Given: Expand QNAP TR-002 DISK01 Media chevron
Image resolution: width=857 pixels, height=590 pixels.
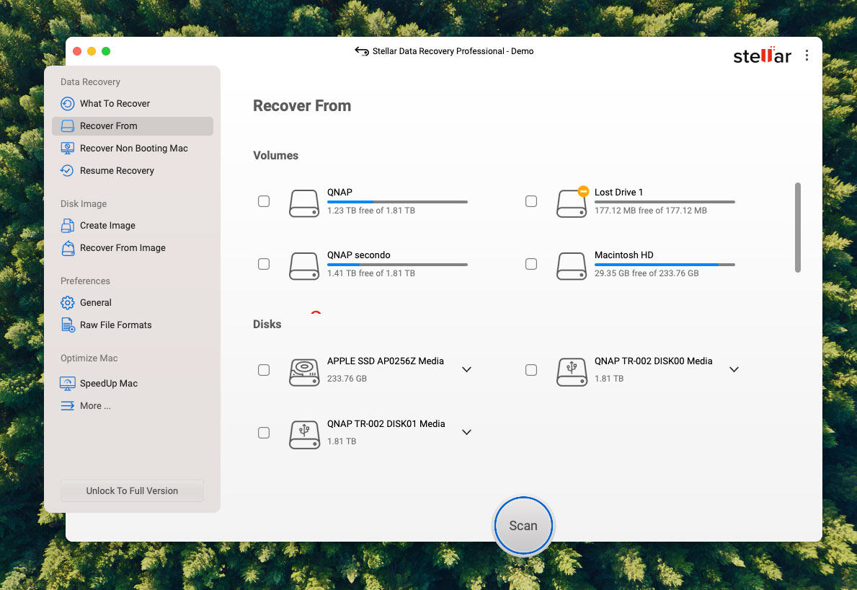Looking at the screenshot, I should click(x=466, y=433).
